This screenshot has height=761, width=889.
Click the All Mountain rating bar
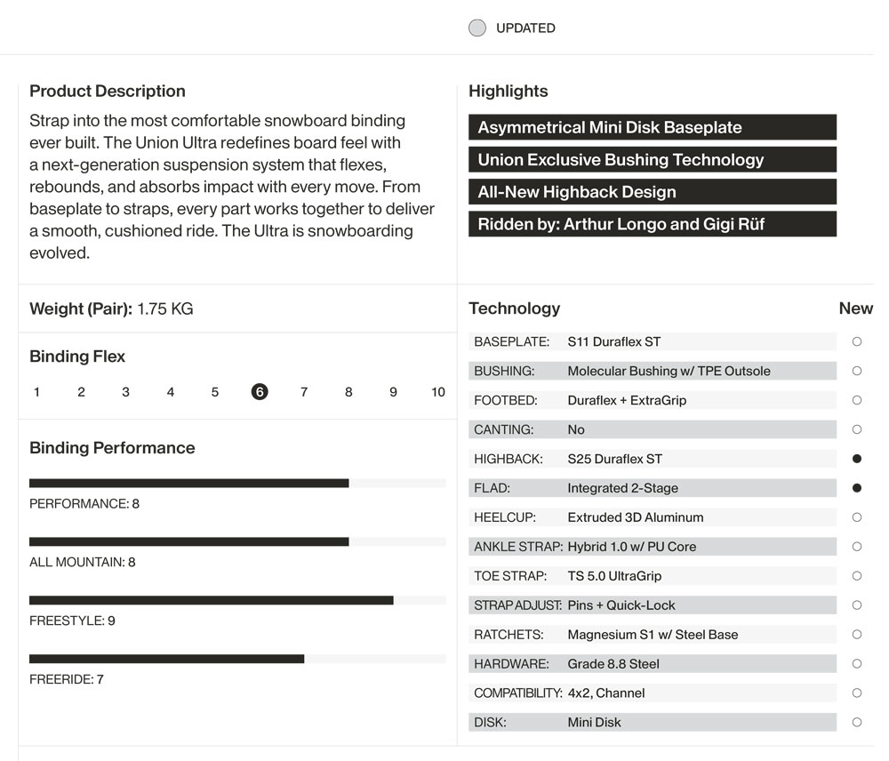pos(237,541)
